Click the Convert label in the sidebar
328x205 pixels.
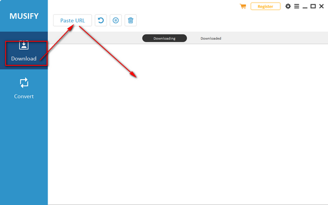click(x=24, y=97)
